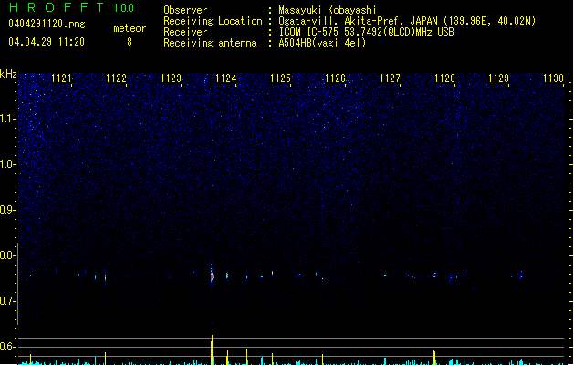Click the 1.1 kHz frequency label

7,119
